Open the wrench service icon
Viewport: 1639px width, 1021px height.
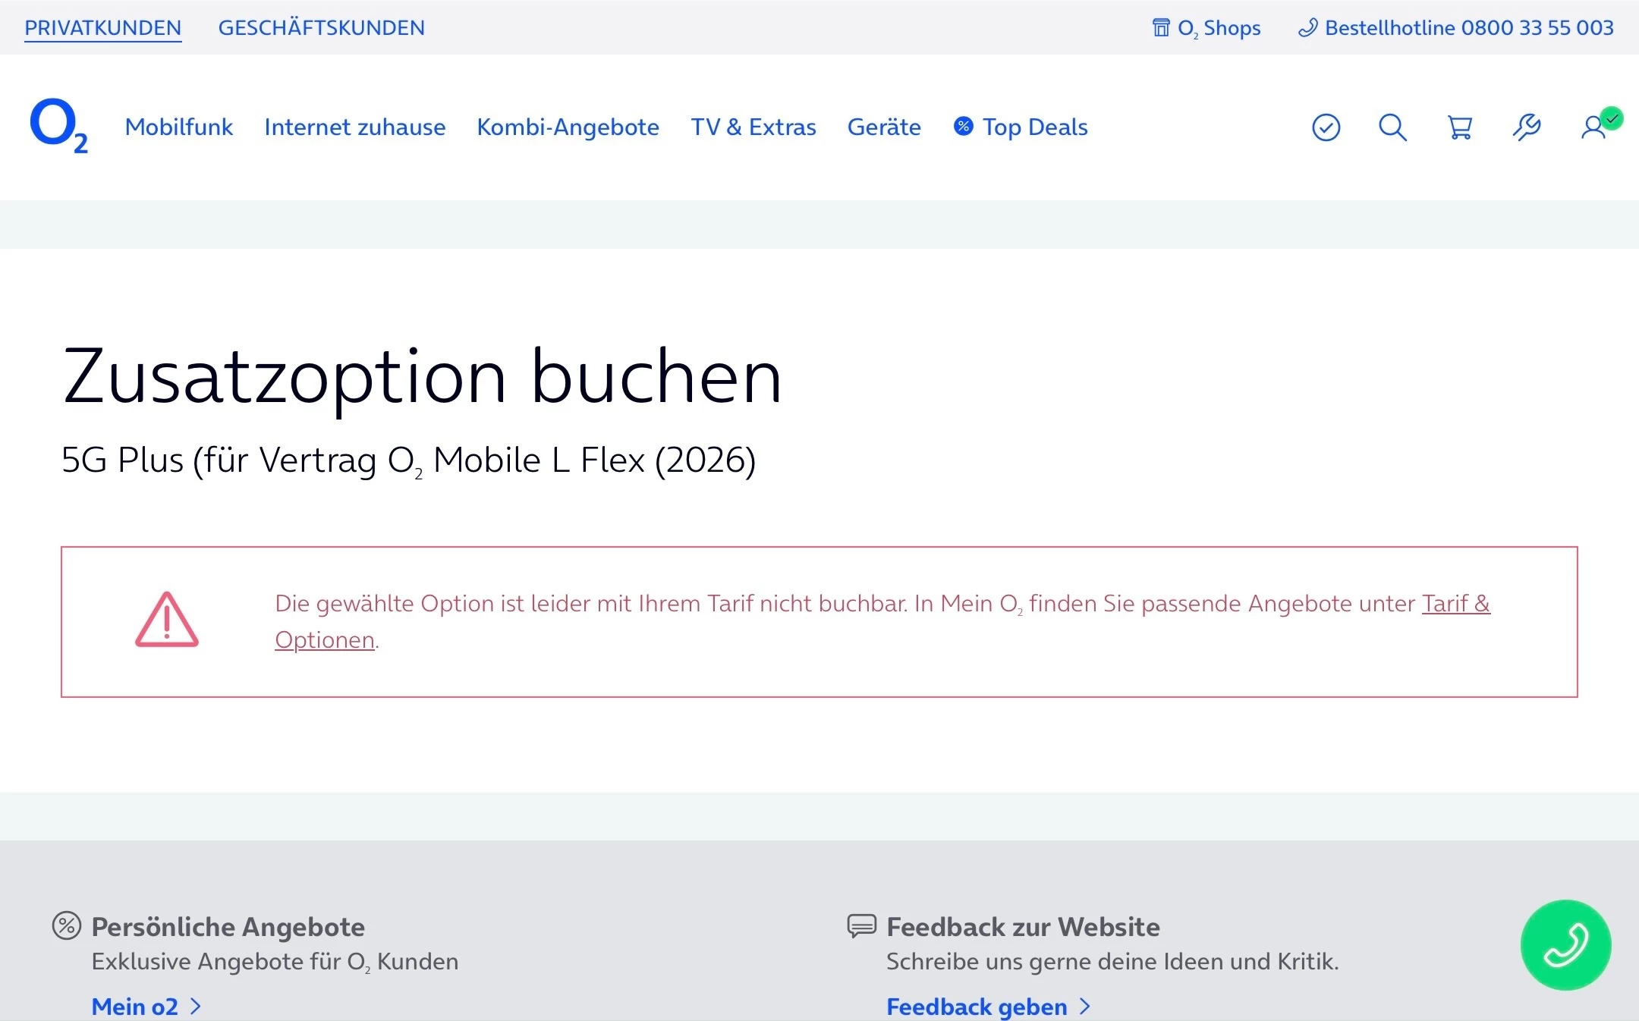point(1526,127)
